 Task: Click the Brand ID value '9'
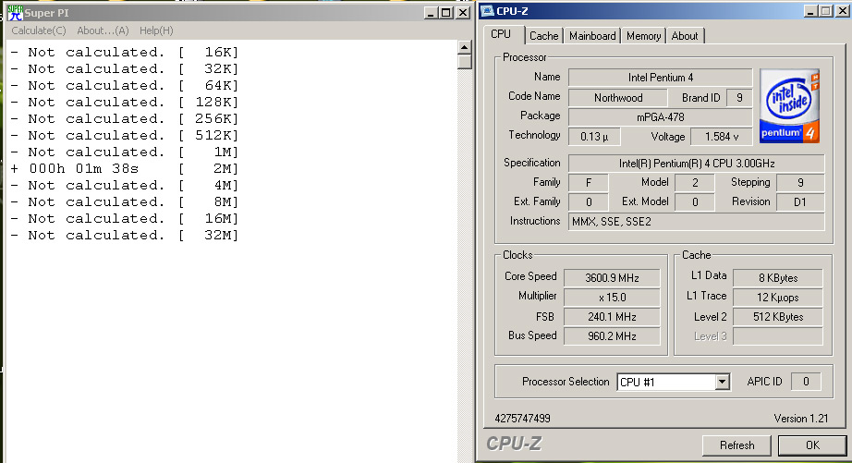(x=739, y=98)
